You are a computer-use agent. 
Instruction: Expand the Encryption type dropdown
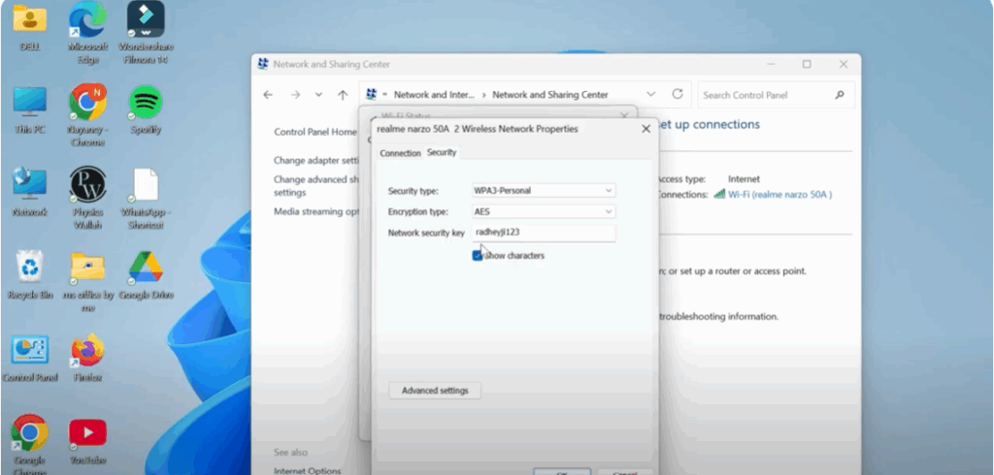point(544,211)
